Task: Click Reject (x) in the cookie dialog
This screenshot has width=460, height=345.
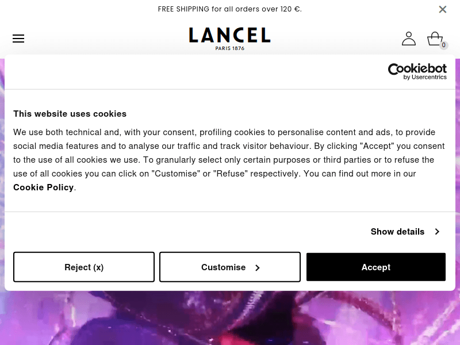Action: (x=84, y=267)
